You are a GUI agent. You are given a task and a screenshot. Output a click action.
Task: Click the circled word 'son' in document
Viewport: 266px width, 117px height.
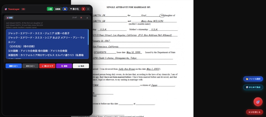162,16
